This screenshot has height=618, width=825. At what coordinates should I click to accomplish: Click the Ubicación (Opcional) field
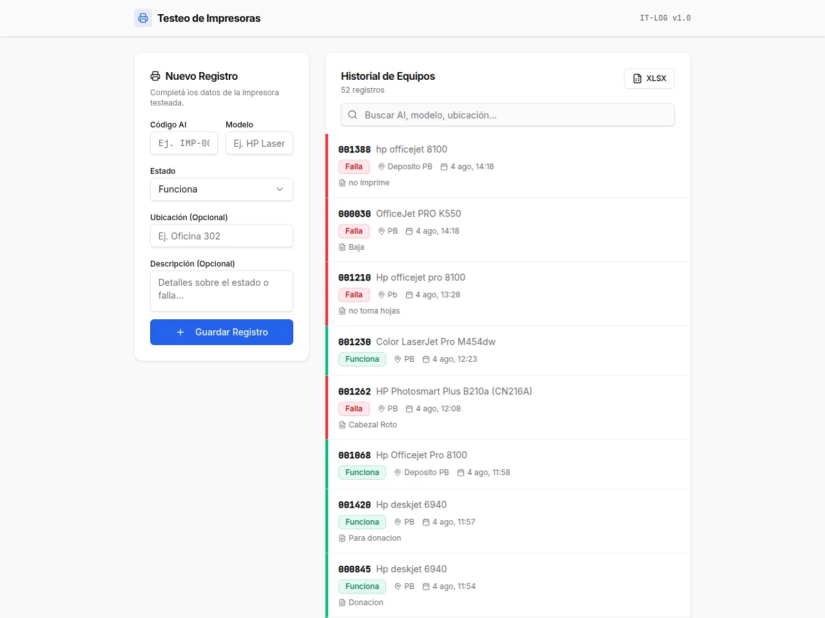click(222, 236)
